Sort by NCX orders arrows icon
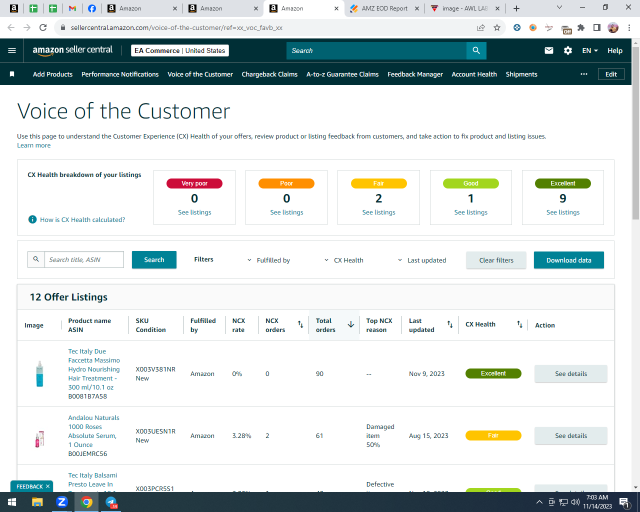The image size is (640, 512). pyautogui.click(x=300, y=324)
